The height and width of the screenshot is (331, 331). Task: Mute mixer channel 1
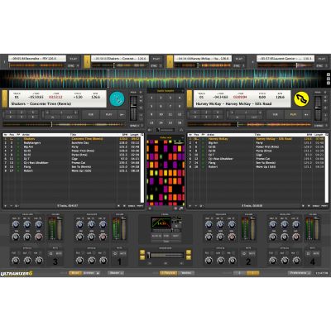[x=122, y=253]
